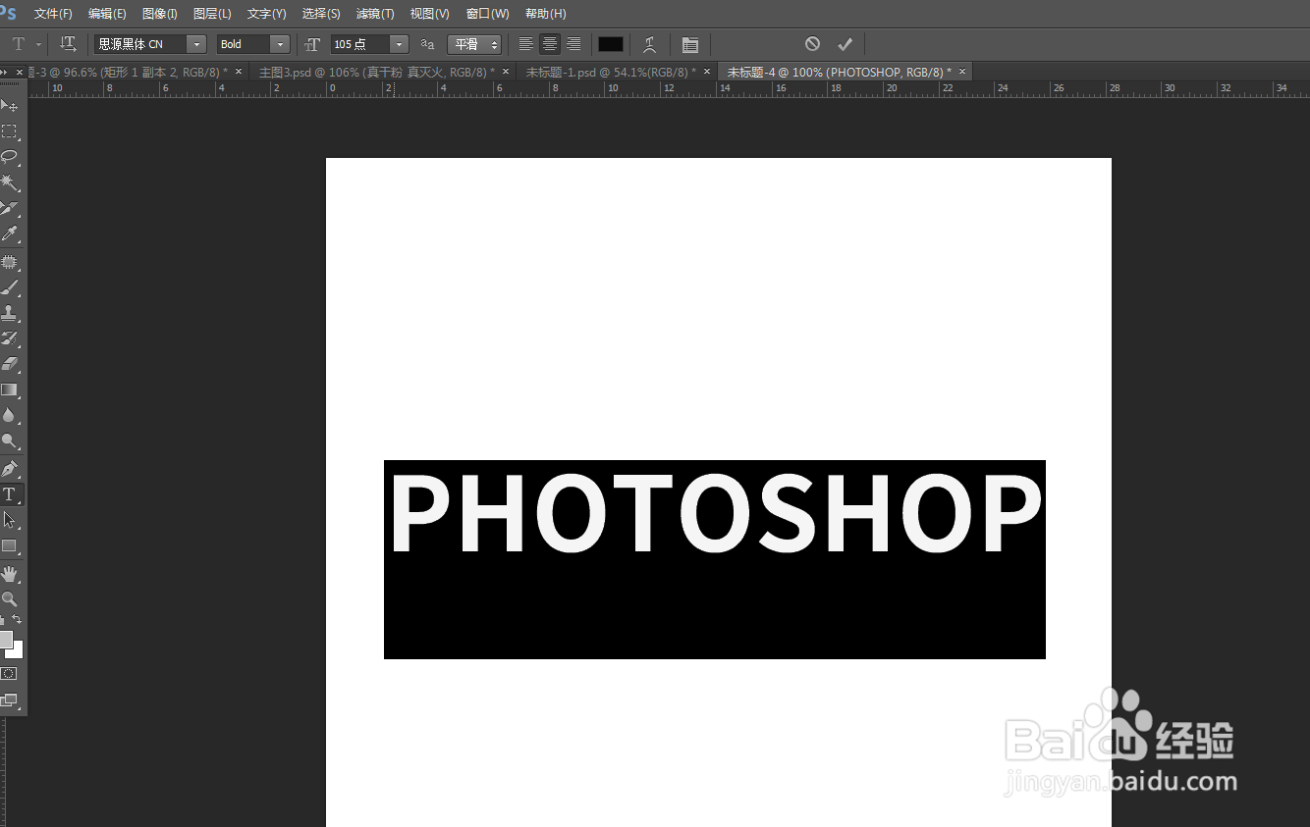Image resolution: width=1310 pixels, height=827 pixels.
Task: Select the Pen tool
Action: [10, 469]
